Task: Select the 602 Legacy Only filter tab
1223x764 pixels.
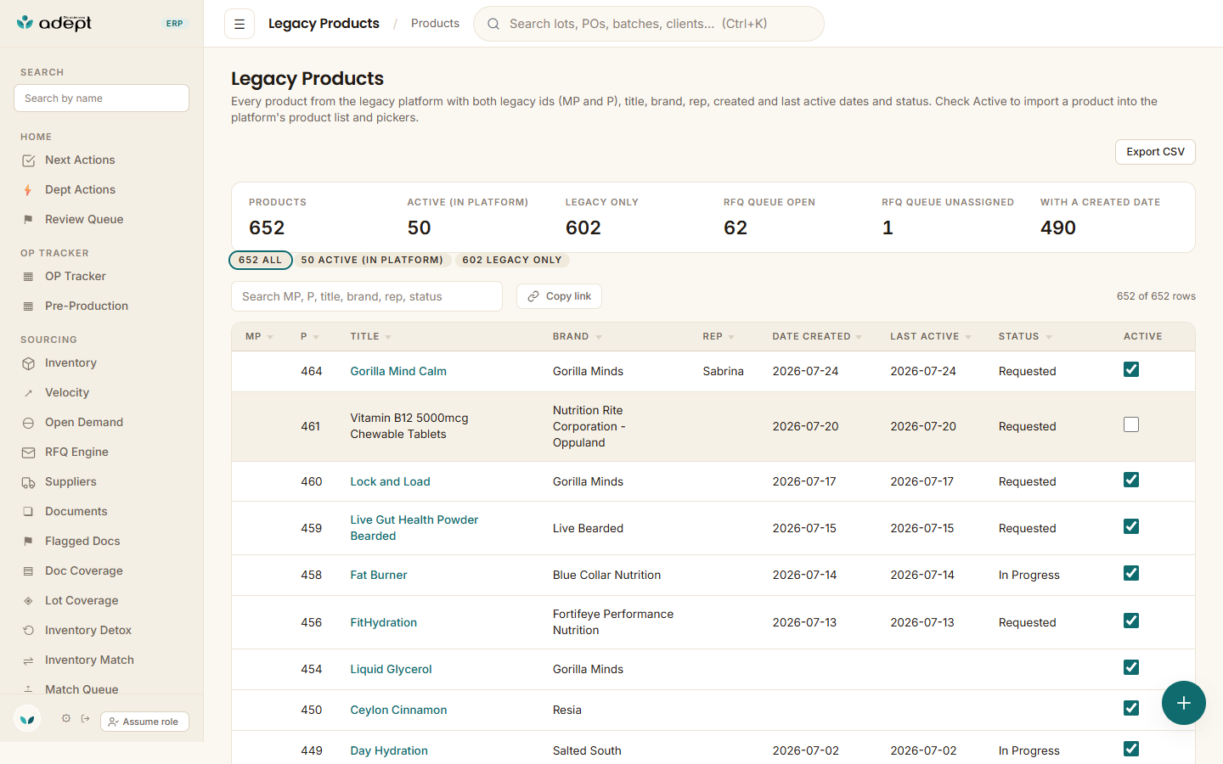Action: pos(512,260)
